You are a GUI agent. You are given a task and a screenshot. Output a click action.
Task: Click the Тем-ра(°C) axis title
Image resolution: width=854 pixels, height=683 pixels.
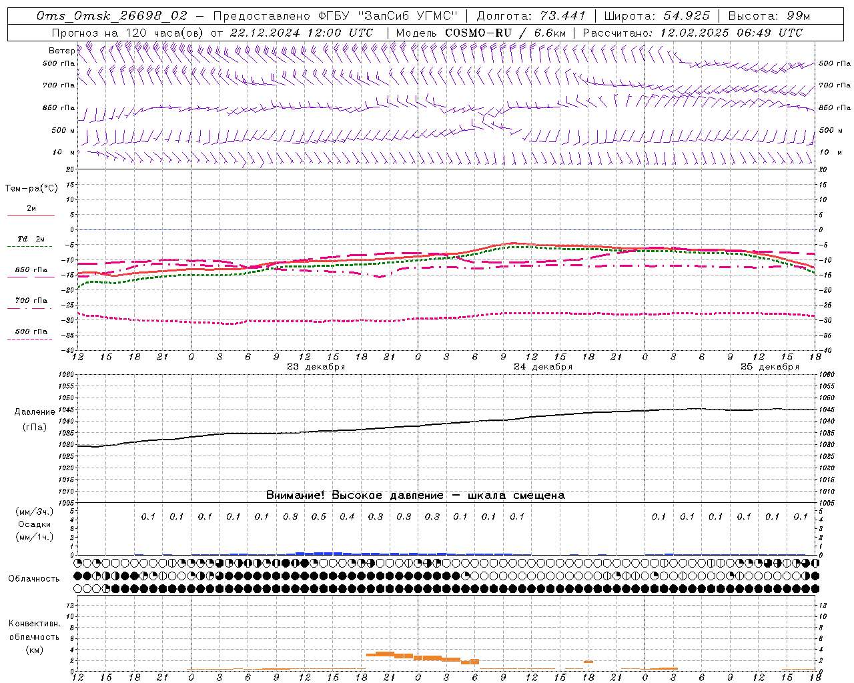click(x=31, y=189)
